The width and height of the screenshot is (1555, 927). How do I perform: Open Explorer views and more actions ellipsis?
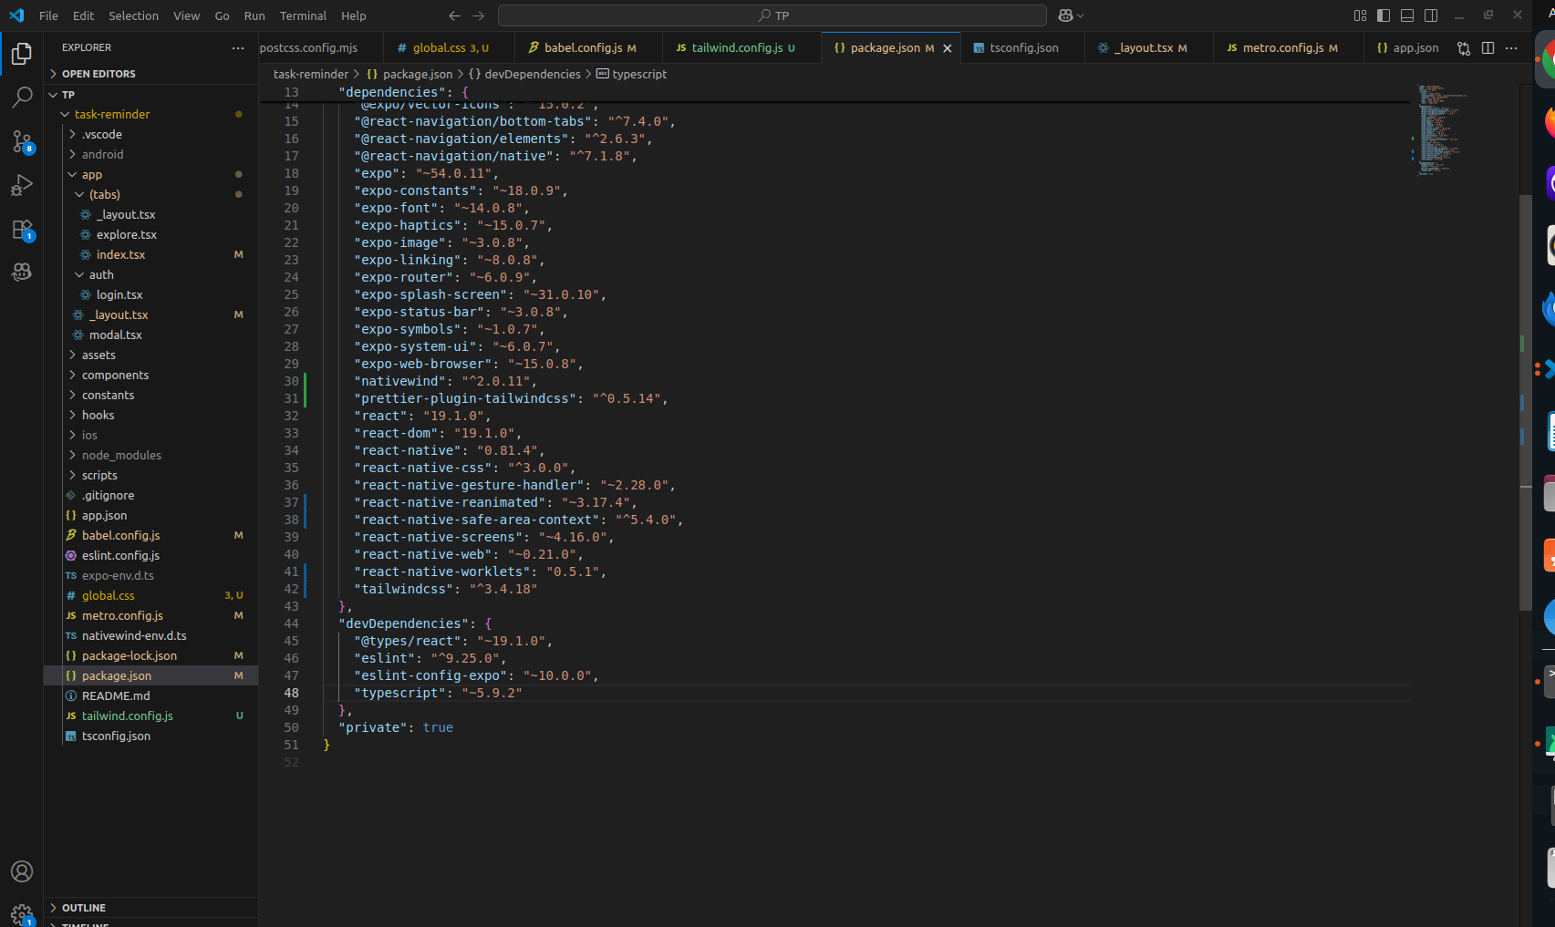pyautogui.click(x=238, y=47)
